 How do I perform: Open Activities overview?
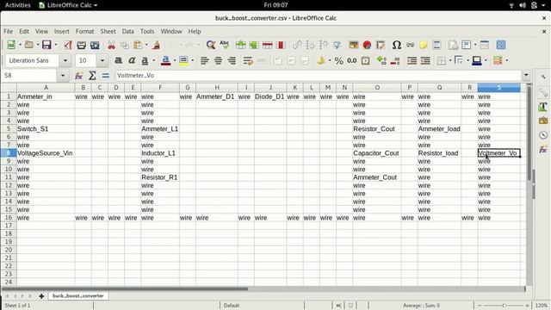point(17,5)
